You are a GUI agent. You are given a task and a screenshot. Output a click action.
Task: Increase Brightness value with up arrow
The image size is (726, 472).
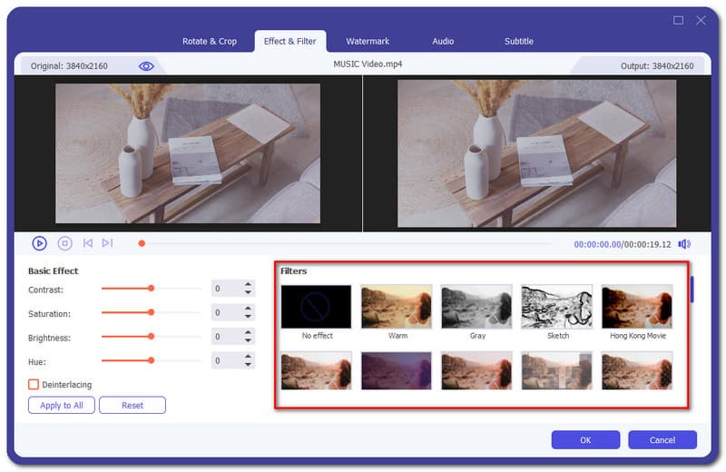pos(248,332)
